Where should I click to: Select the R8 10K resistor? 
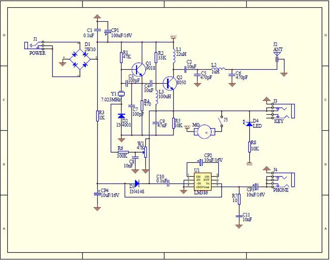[x=249, y=147]
